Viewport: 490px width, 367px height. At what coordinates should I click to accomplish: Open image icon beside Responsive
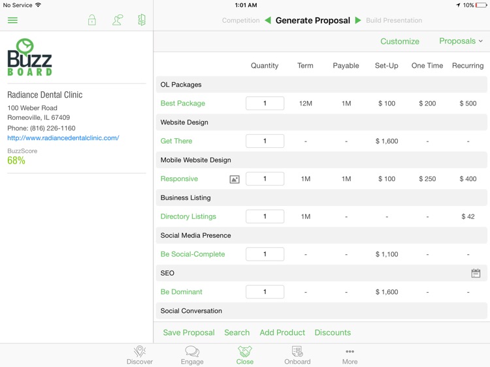tap(235, 179)
